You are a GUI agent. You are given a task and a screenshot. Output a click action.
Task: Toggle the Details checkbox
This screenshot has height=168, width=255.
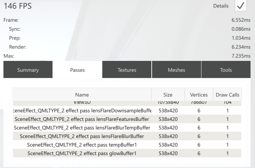tap(241, 6)
